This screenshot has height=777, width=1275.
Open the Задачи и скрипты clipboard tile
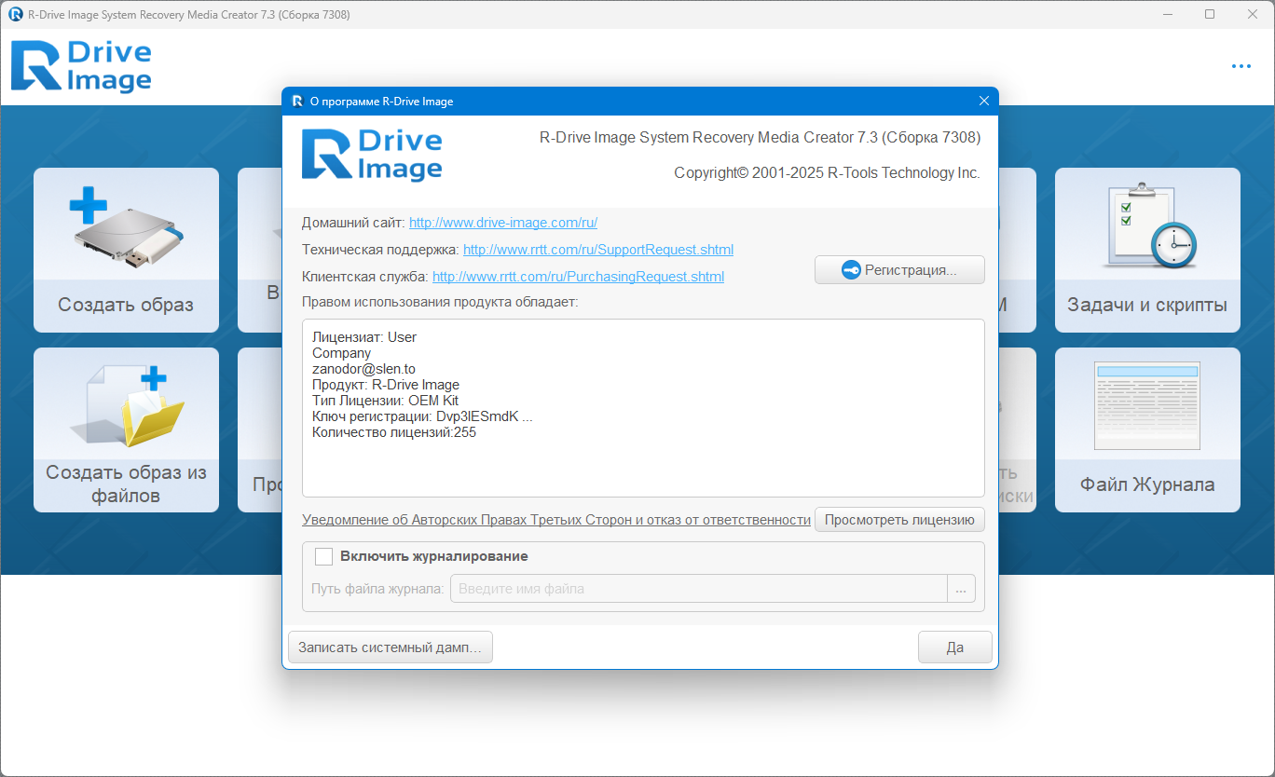tap(1147, 250)
